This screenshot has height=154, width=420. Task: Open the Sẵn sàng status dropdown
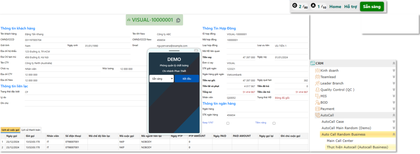161,79
